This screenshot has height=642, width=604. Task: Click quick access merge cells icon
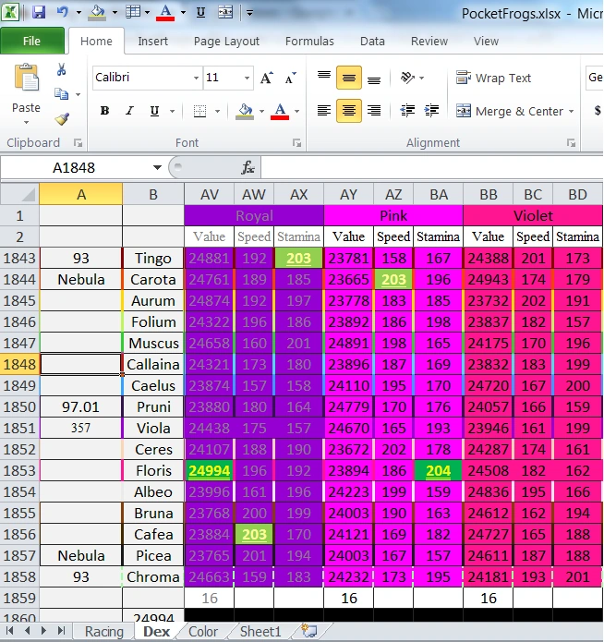[x=225, y=12]
